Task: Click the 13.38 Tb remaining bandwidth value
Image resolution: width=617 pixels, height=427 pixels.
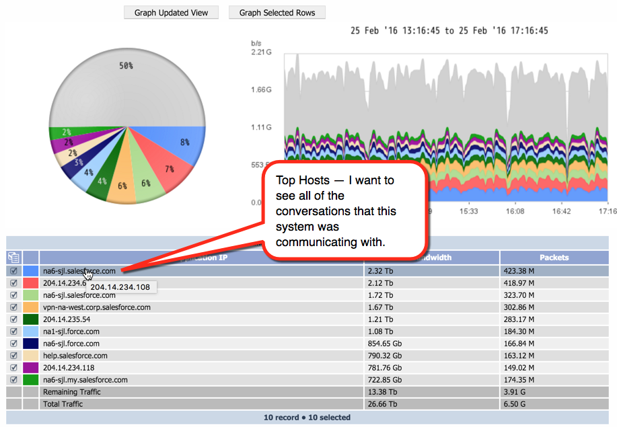Action: click(x=382, y=392)
